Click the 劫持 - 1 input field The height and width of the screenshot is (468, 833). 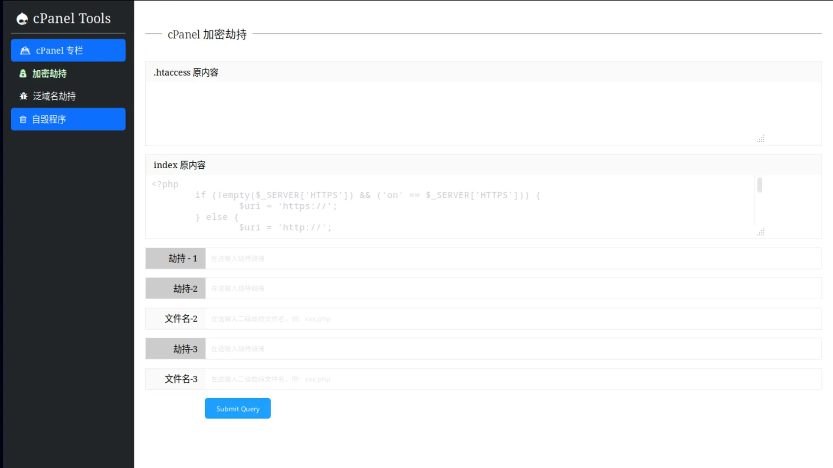tap(390, 258)
